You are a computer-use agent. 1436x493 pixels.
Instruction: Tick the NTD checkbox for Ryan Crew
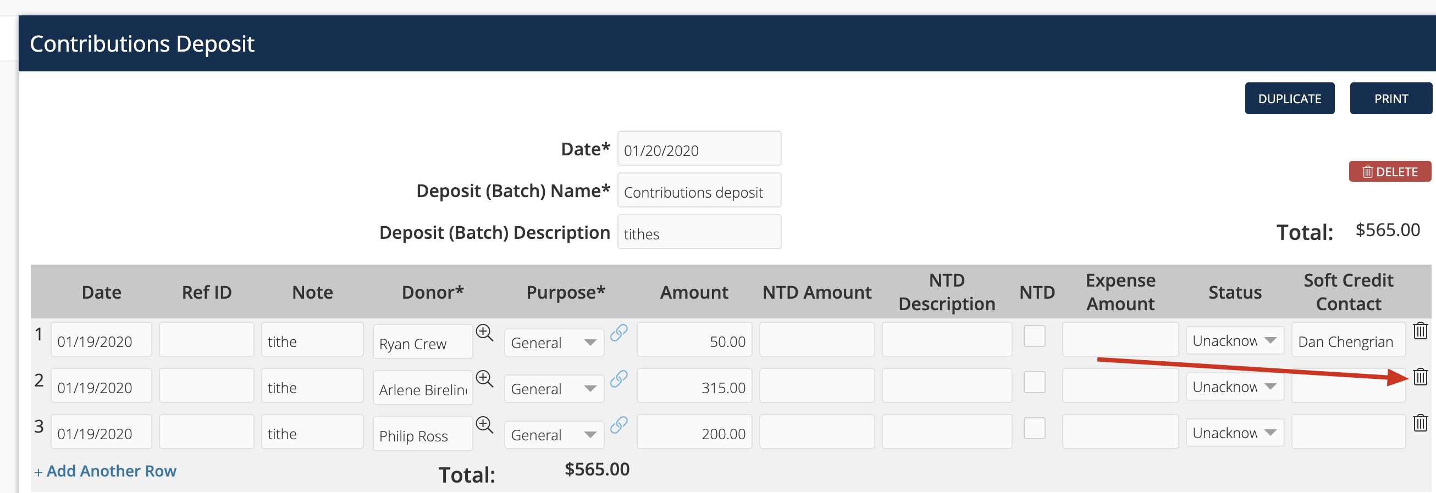1034,336
